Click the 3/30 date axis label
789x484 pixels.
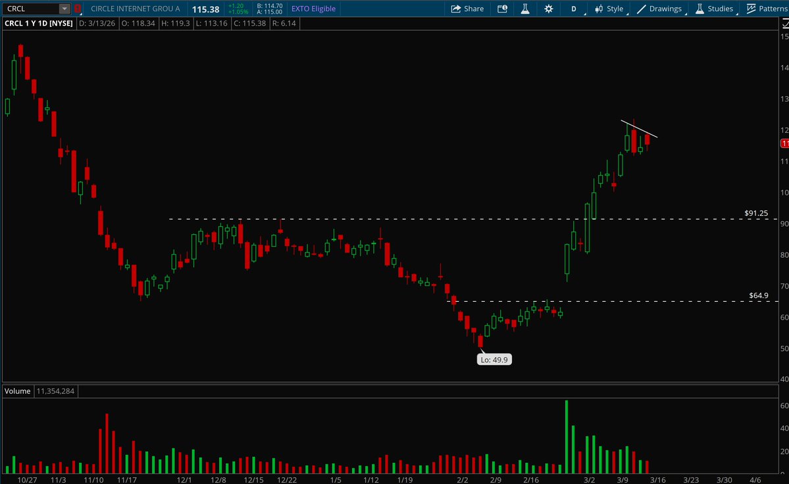(724, 480)
